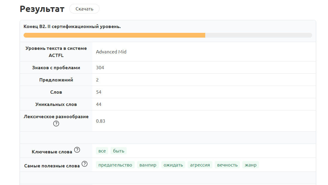Click the unique words value 44

99,104
